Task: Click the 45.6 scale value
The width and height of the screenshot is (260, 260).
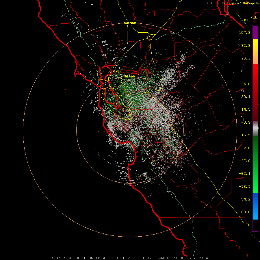Action: tap(246, 84)
